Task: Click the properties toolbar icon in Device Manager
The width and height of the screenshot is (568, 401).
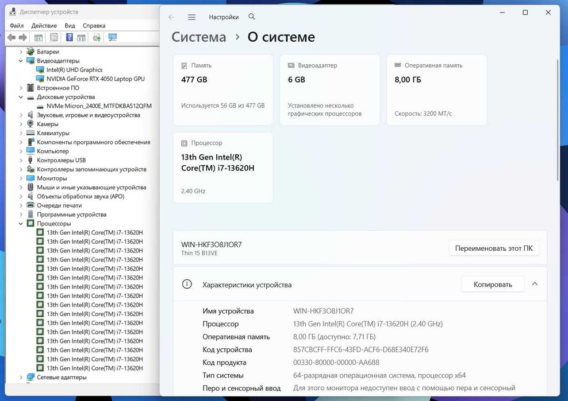Action: click(54, 37)
